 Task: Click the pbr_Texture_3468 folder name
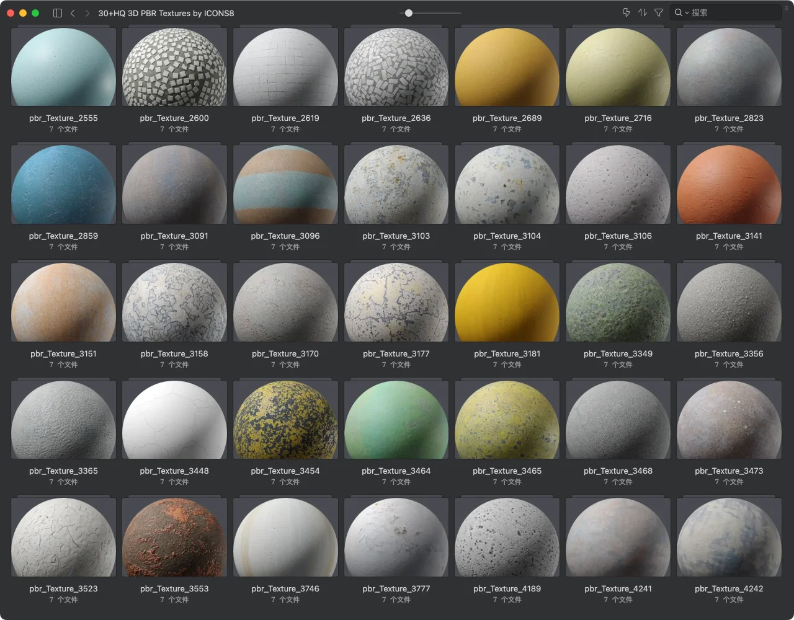(x=618, y=471)
